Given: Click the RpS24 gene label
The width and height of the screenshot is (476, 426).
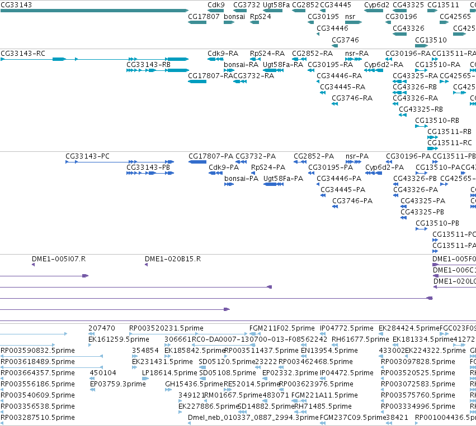Looking at the screenshot, I should 260,17.
